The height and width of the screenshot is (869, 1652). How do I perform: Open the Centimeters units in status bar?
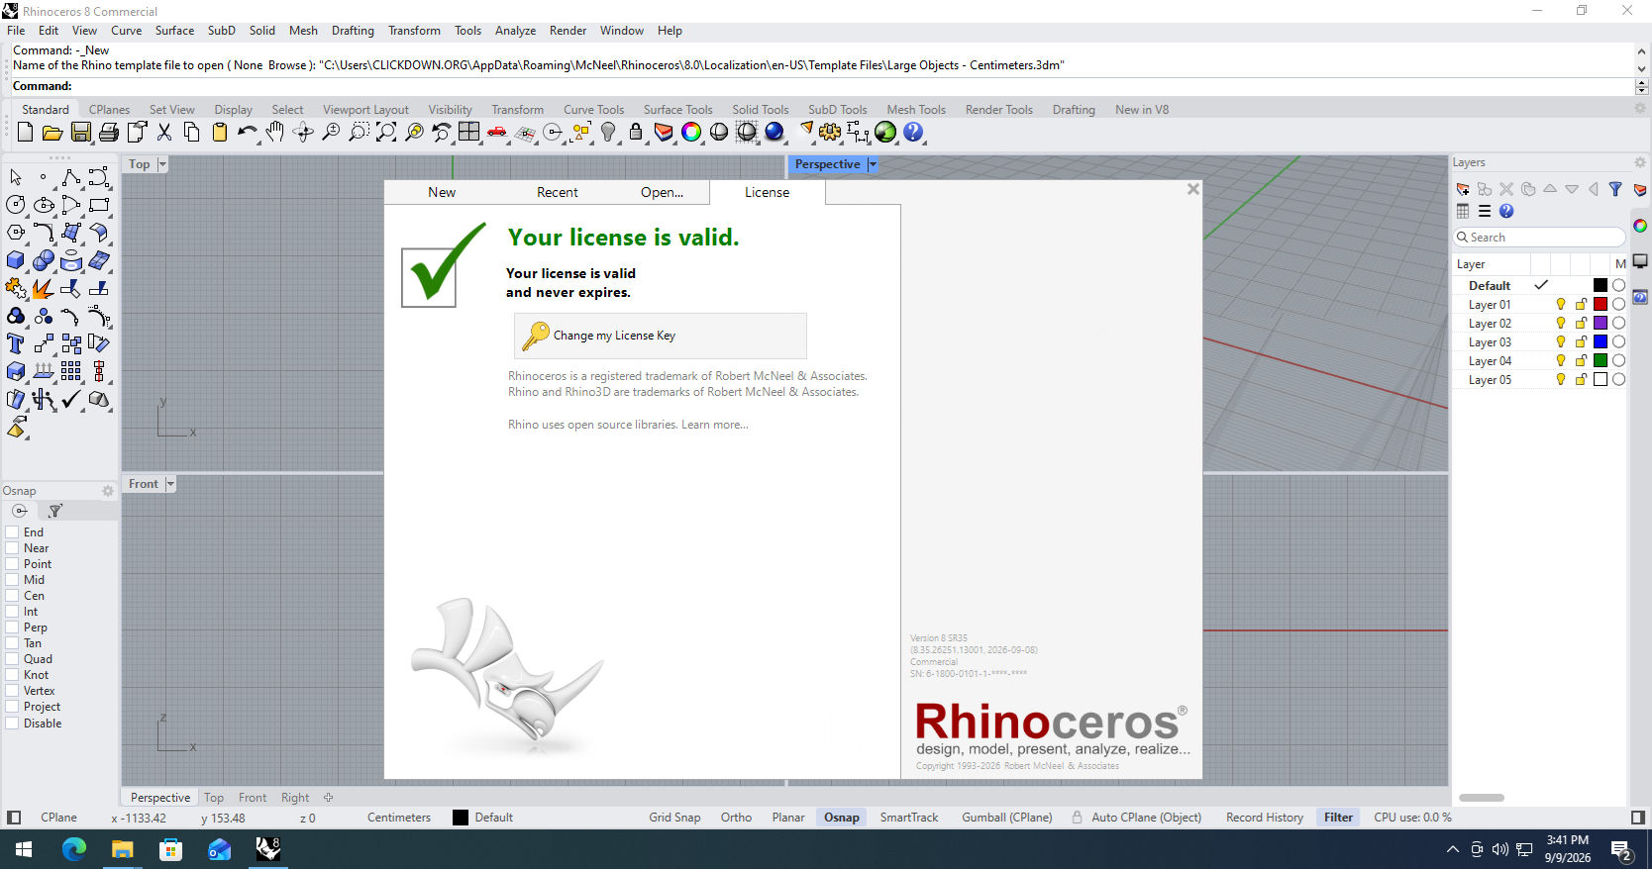coord(399,818)
